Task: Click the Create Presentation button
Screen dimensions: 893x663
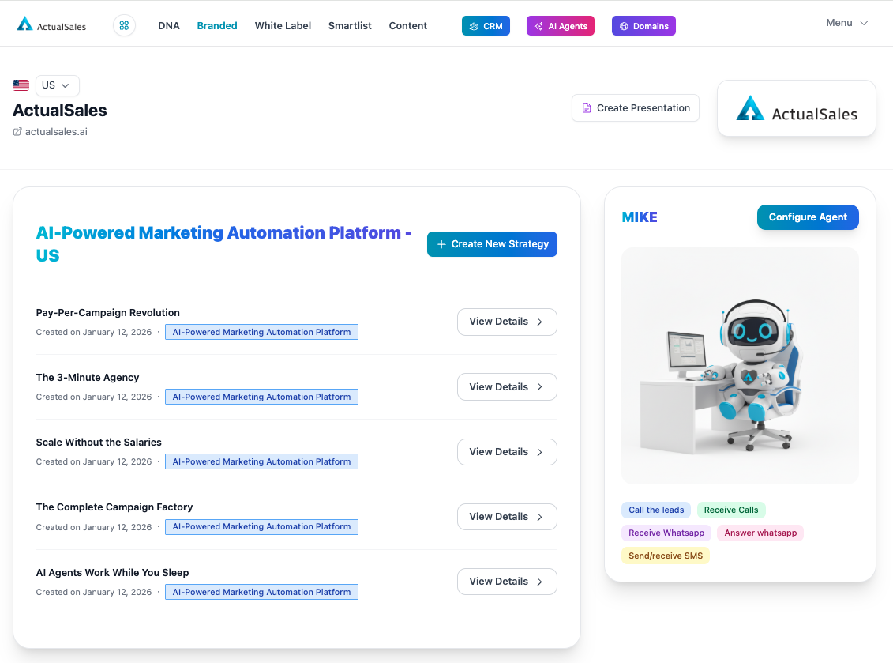Action: [x=635, y=108]
